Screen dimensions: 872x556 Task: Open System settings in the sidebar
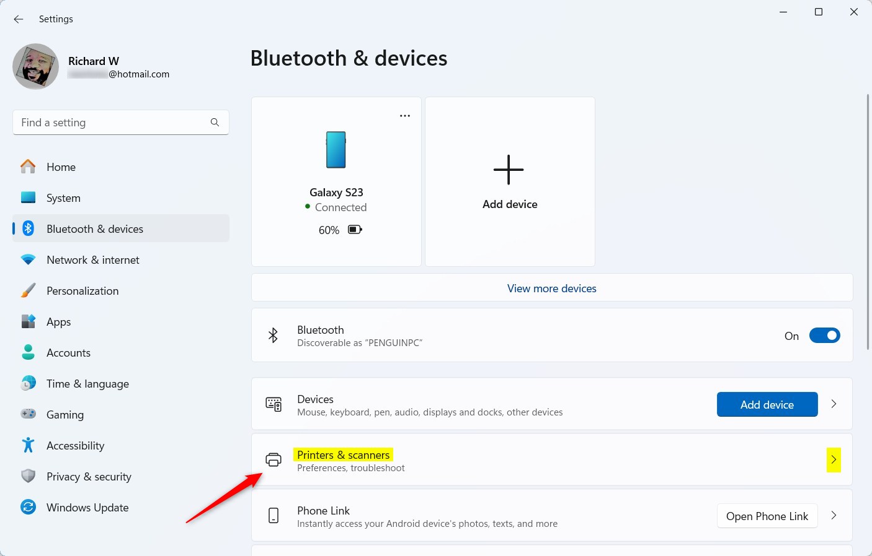tap(121, 198)
